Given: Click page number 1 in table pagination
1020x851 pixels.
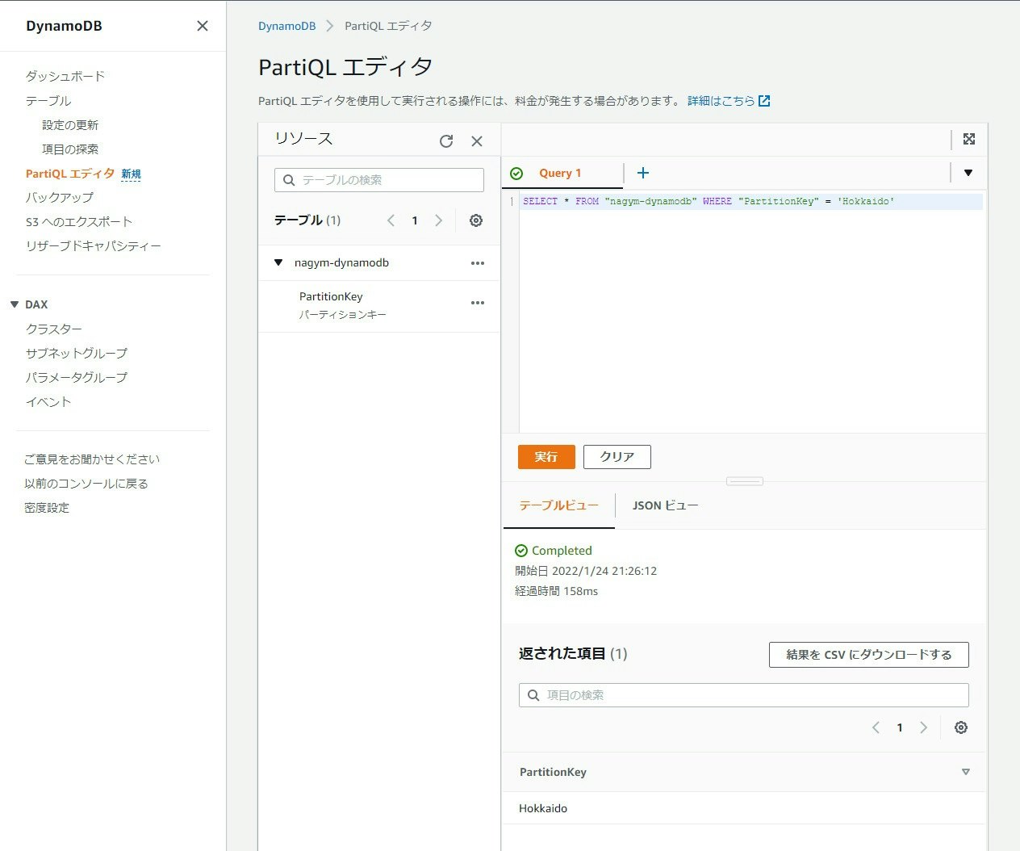Looking at the screenshot, I should [415, 220].
